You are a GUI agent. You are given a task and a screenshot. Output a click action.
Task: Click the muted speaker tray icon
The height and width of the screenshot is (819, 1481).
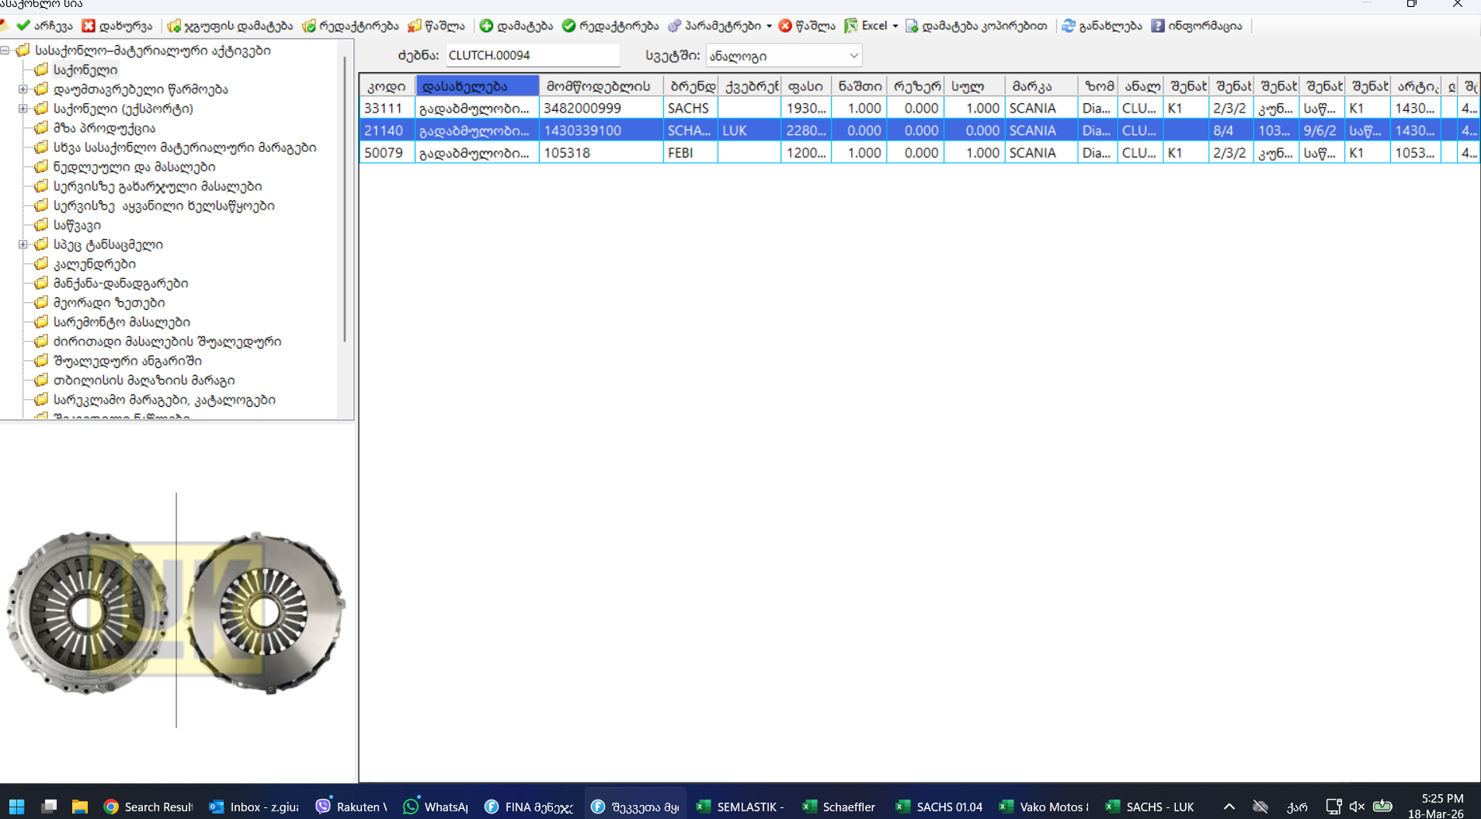point(1357,807)
